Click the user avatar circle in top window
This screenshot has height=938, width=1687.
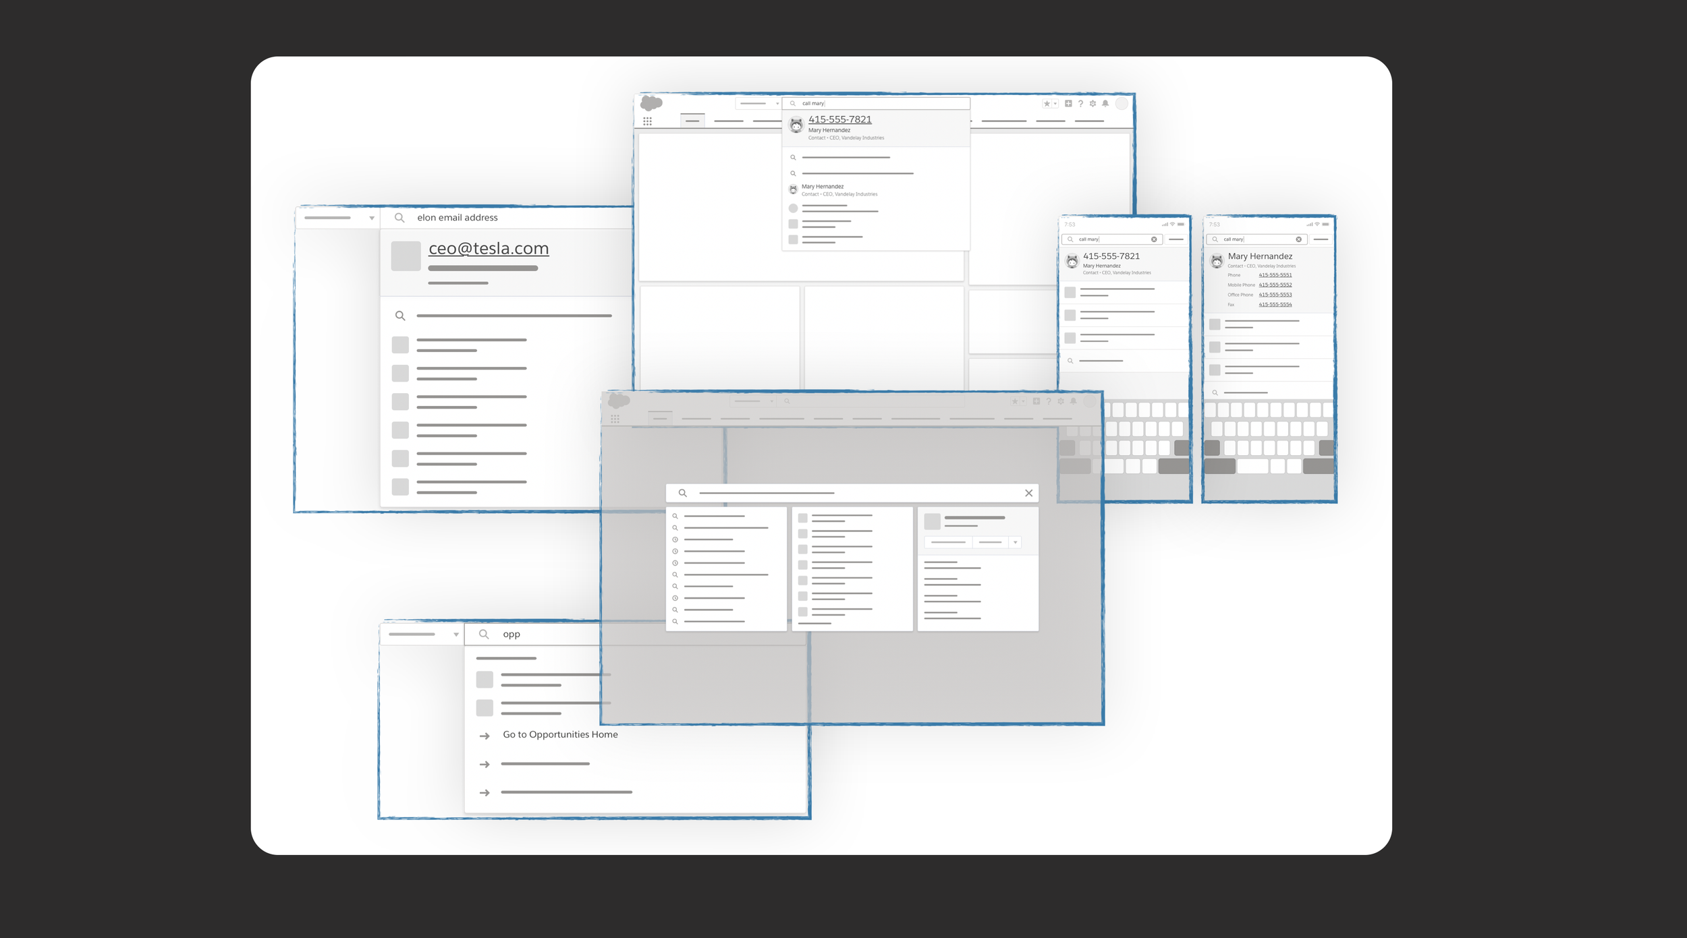[1122, 104]
